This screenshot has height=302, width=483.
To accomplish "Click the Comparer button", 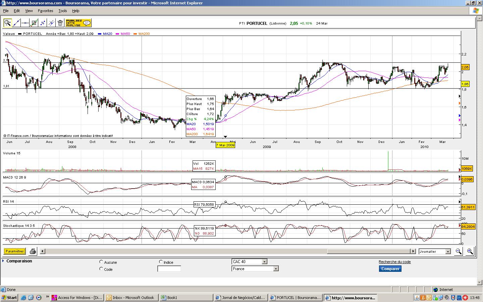I will pos(390,268).
